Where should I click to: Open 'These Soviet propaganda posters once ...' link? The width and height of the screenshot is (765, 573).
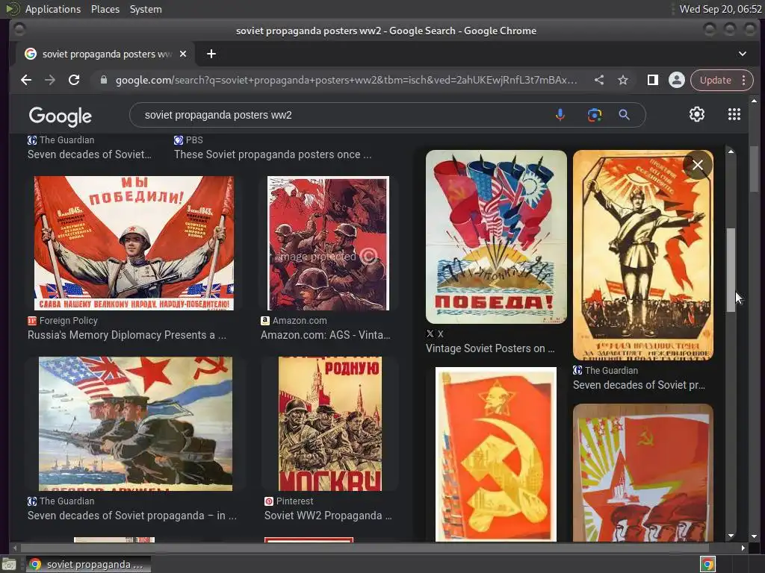point(273,154)
